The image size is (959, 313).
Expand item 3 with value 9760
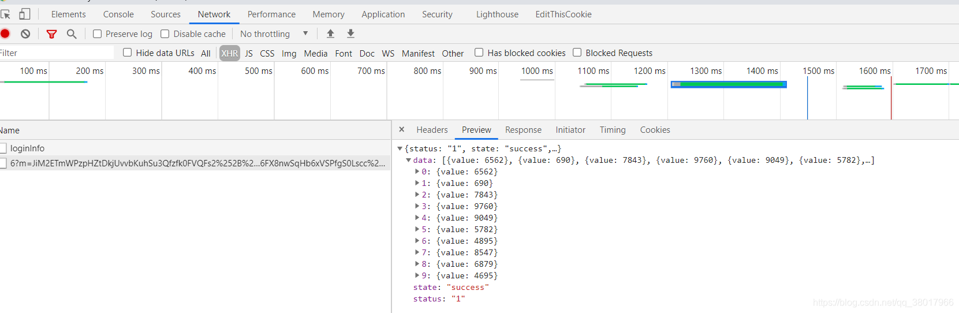[x=417, y=206]
